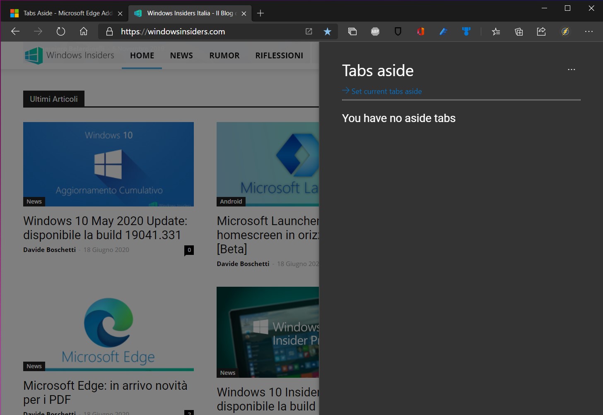The image size is (603, 415).
Task: Click the Ultimi Articoli heading tab
Action: pyautogui.click(x=54, y=99)
